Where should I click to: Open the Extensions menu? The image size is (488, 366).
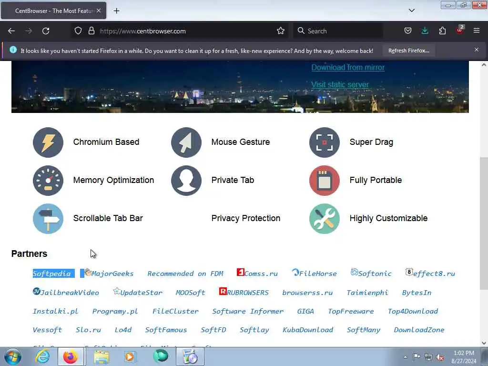(442, 31)
